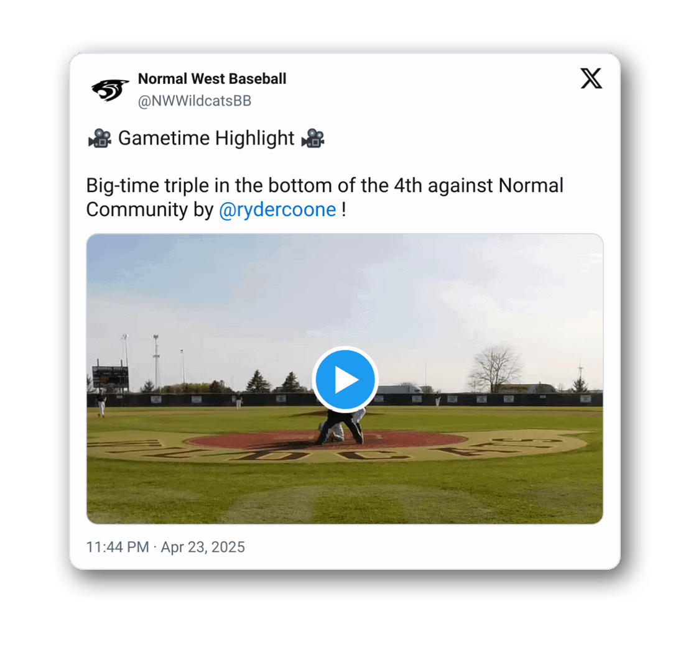This screenshot has height=650, width=673.
Task: Click the outfield fence banners in the video
Action: (x=345, y=399)
